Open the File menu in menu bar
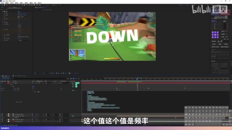This screenshot has width=232, height=130. (x=2, y=3)
